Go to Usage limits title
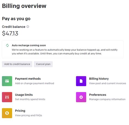Viewport: 129px width, 125px height. click(x=24, y=95)
